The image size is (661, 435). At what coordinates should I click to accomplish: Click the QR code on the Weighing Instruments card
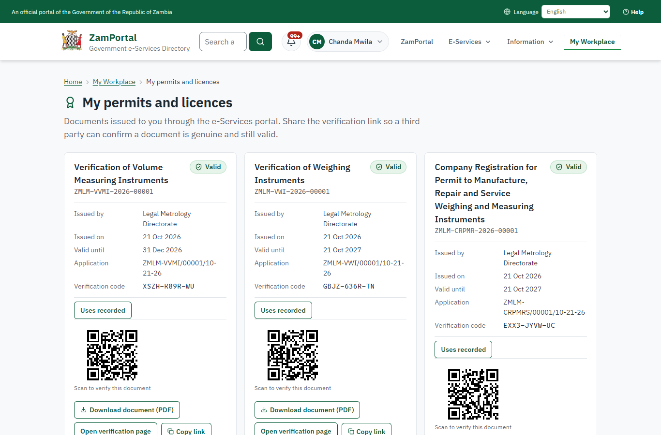(x=293, y=355)
